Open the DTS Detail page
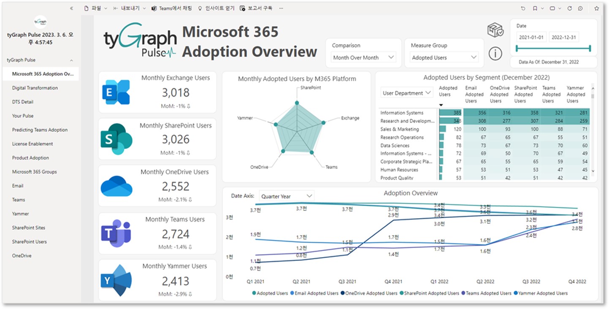 (x=23, y=102)
